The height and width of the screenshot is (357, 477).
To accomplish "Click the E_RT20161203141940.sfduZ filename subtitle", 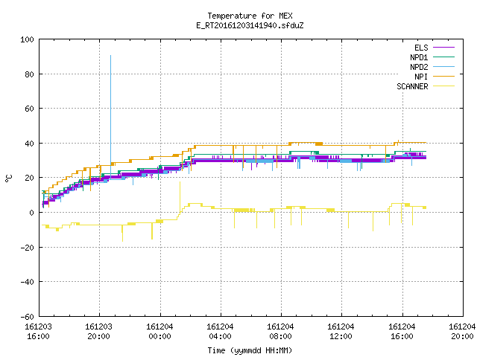I will click(x=250, y=25).
